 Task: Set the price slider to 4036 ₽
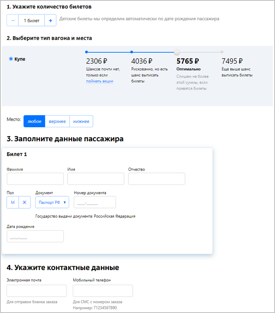point(132,52)
